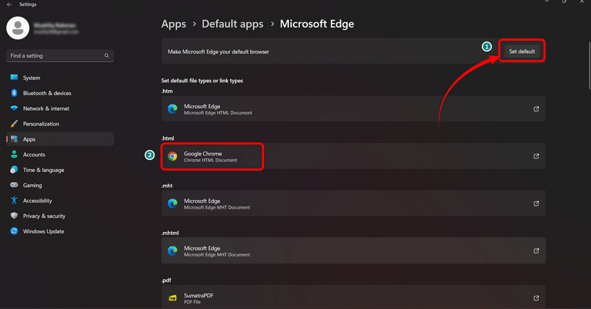The width and height of the screenshot is (591, 309).
Task: Open Privacy & security settings
Action: (60, 216)
